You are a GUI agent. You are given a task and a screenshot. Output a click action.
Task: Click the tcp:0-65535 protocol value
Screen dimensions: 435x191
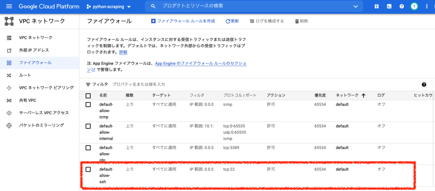click(x=234, y=126)
